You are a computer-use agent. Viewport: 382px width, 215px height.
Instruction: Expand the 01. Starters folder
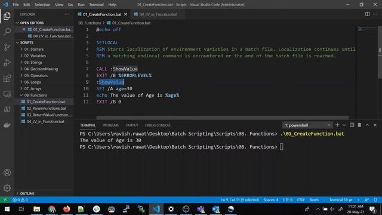(x=33, y=49)
